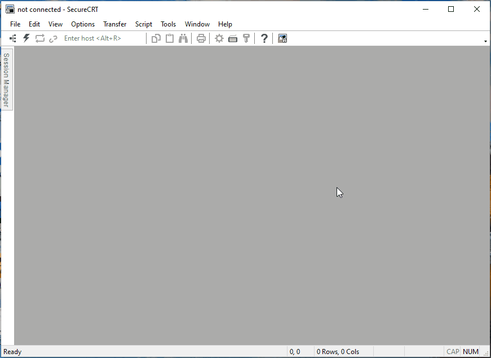Open the Transfer menu
491x358 pixels.
(x=114, y=24)
